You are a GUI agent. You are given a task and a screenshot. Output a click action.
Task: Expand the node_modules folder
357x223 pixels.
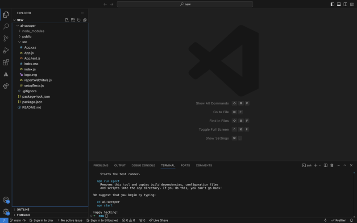coord(20,31)
